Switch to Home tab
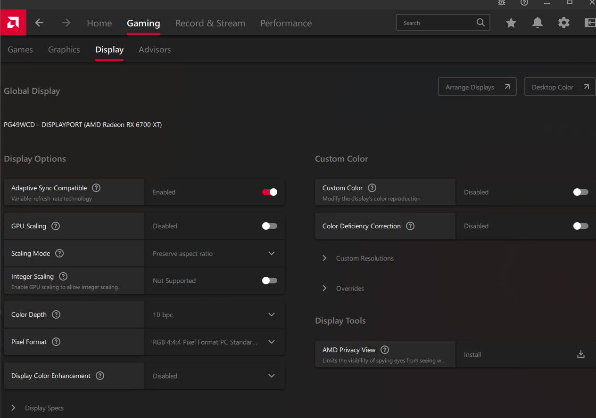Image resolution: width=596 pixels, height=418 pixels. [99, 23]
